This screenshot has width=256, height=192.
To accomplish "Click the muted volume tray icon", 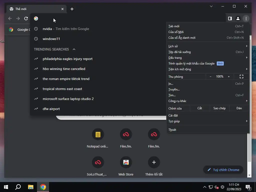I will 216,187.
